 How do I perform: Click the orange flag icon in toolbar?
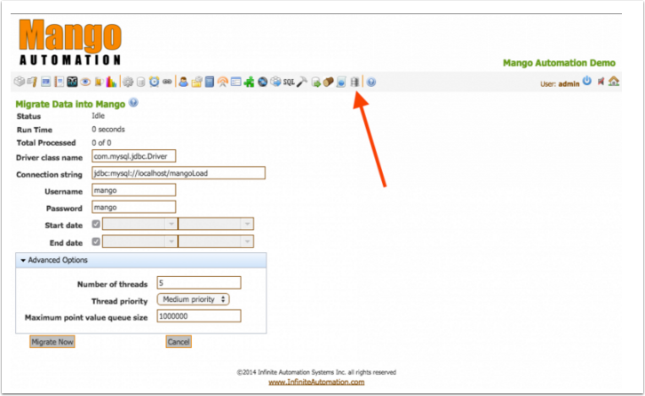pyautogui.click(x=99, y=82)
